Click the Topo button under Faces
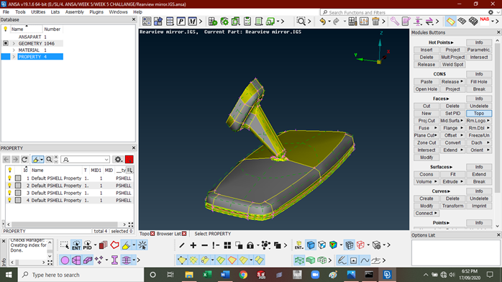 (x=479, y=114)
